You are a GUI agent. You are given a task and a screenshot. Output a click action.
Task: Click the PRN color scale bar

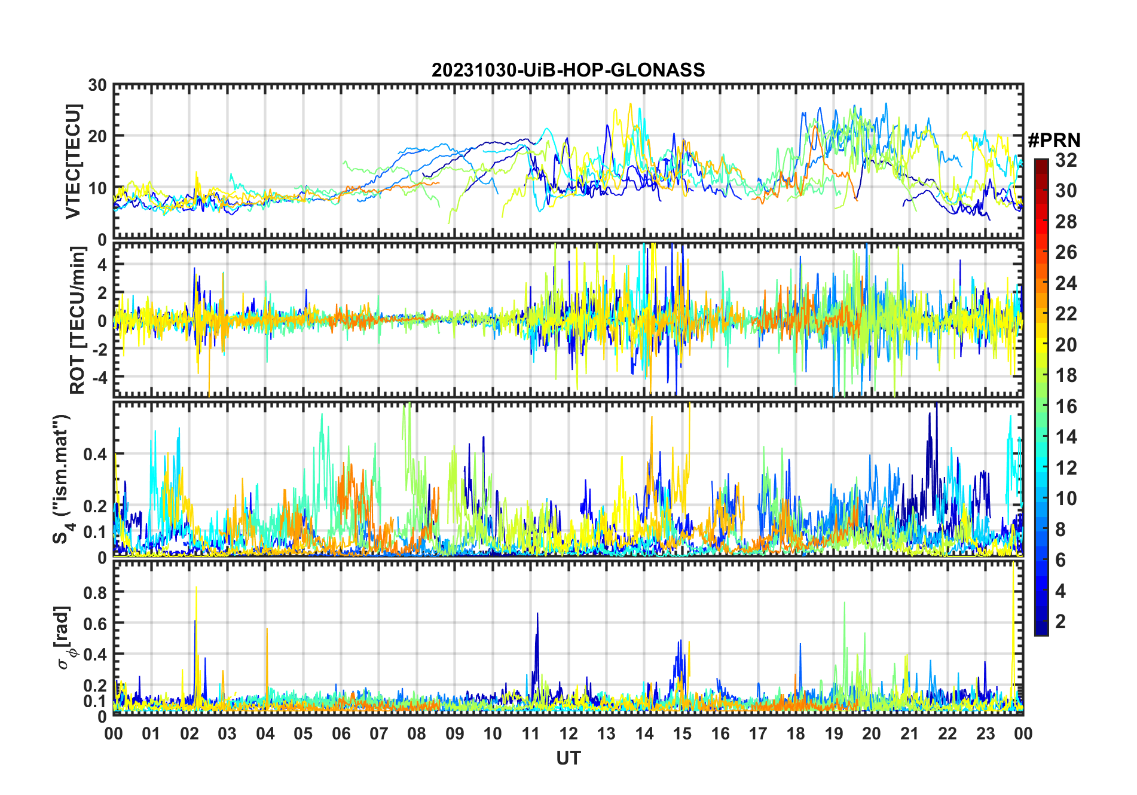pos(1041,397)
